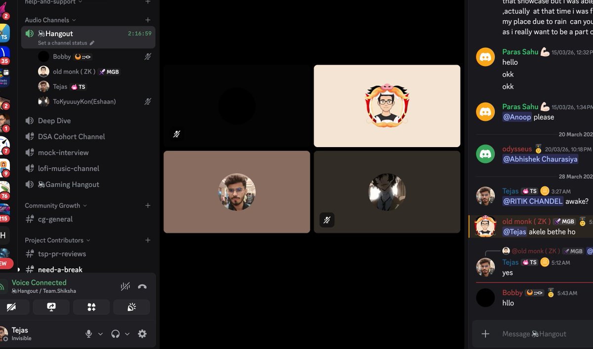Click the Voice Connected status text
593x349 pixels.
pos(39,282)
